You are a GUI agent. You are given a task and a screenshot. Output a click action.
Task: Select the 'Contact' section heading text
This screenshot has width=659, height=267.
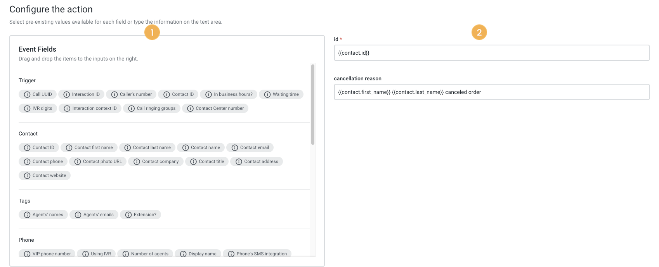pos(28,133)
